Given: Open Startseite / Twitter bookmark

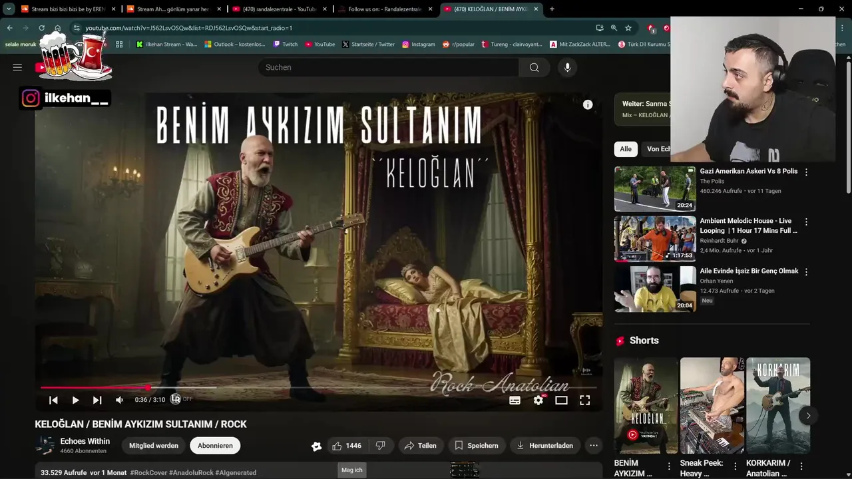Looking at the screenshot, I should (x=368, y=45).
